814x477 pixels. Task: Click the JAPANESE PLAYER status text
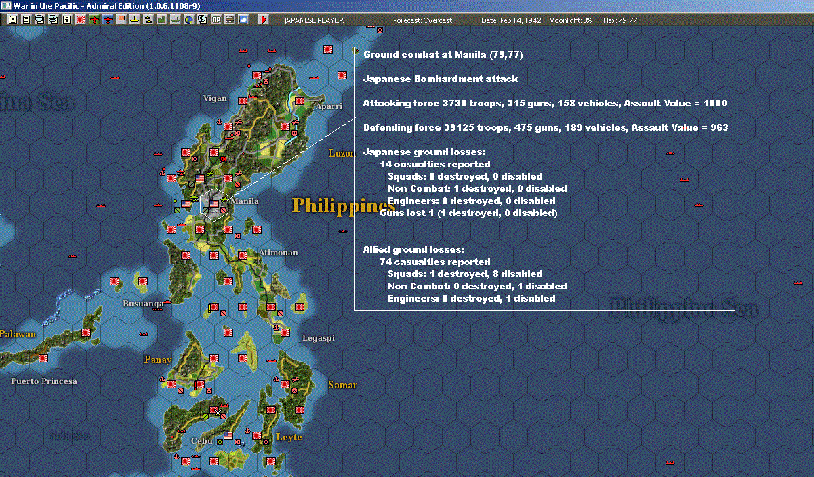(x=314, y=20)
